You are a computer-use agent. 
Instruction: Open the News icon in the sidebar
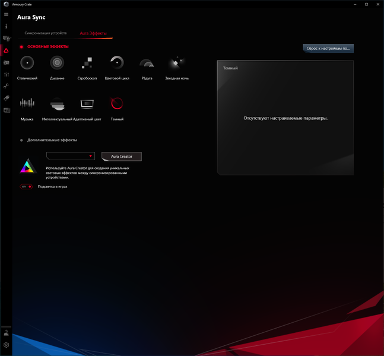click(x=7, y=110)
